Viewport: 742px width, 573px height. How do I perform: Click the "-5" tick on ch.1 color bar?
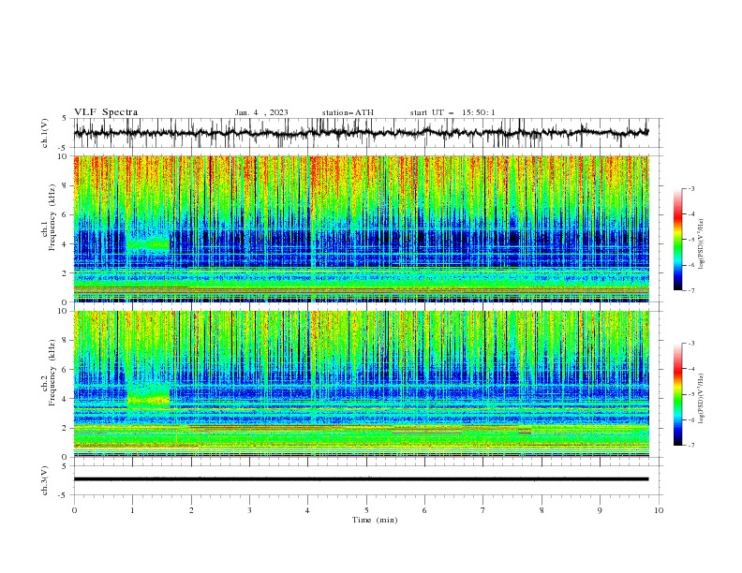691,240
